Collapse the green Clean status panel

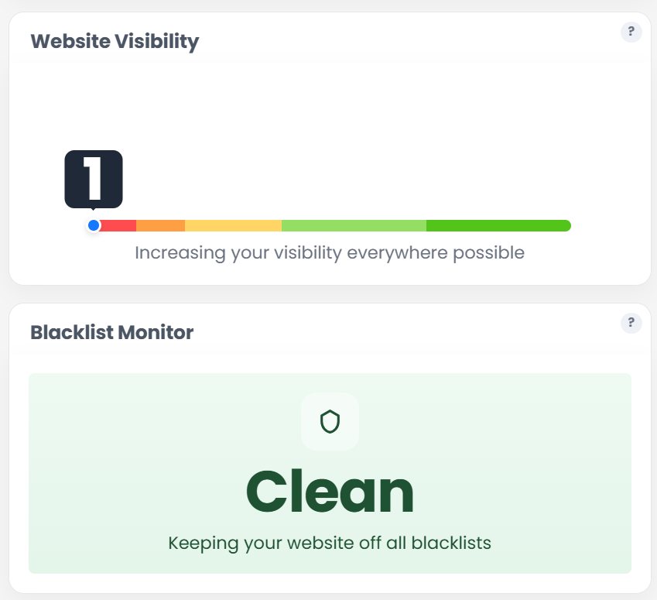(330, 473)
